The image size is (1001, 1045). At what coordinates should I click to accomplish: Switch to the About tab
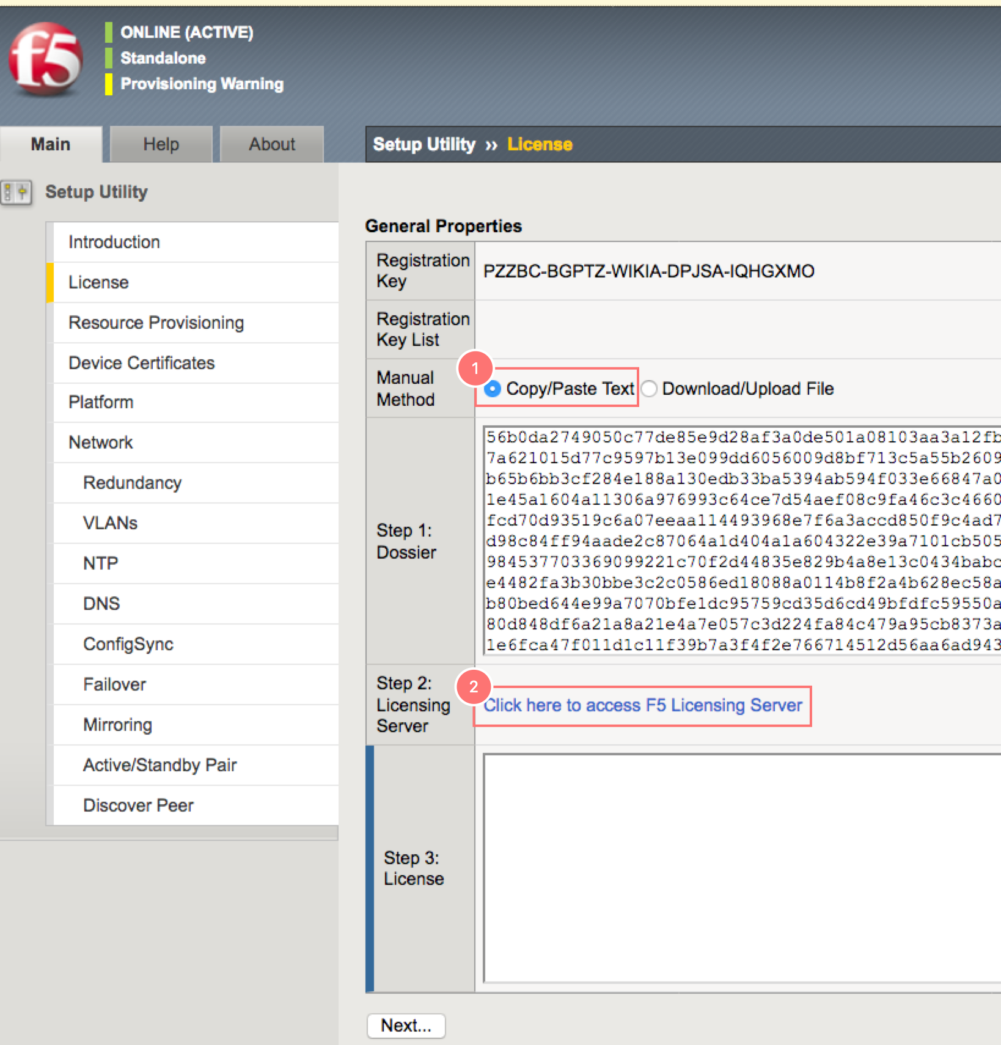click(x=271, y=144)
